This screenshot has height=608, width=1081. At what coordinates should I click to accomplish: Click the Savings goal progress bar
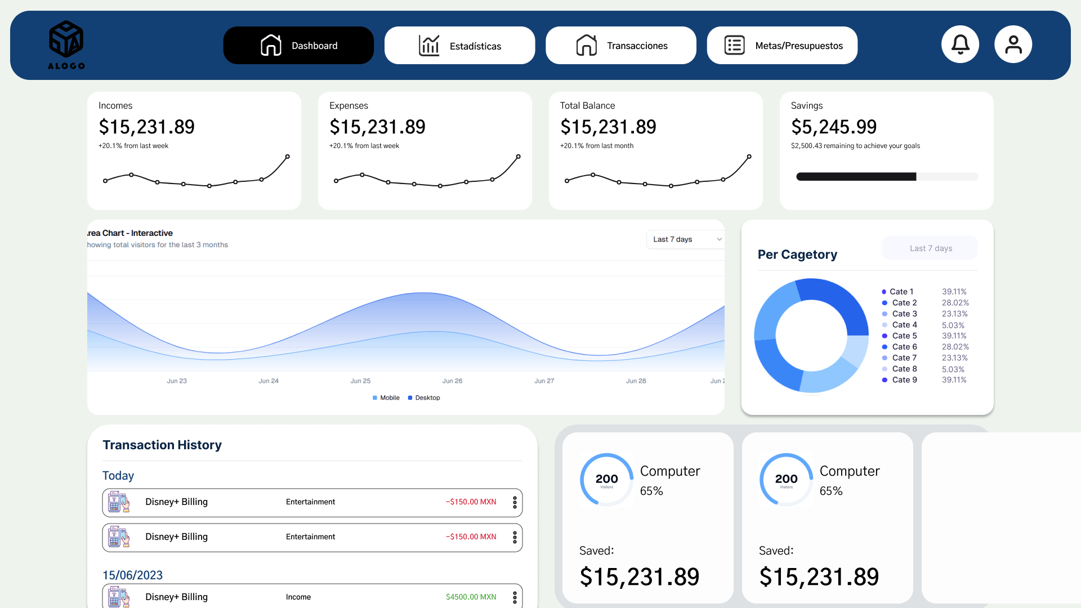point(887,176)
